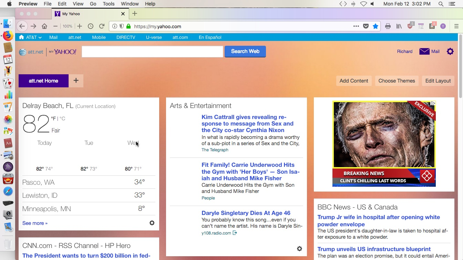Open page actions three-dot menu in address bar
Screen dimensions: 463x260
coord(356,26)
